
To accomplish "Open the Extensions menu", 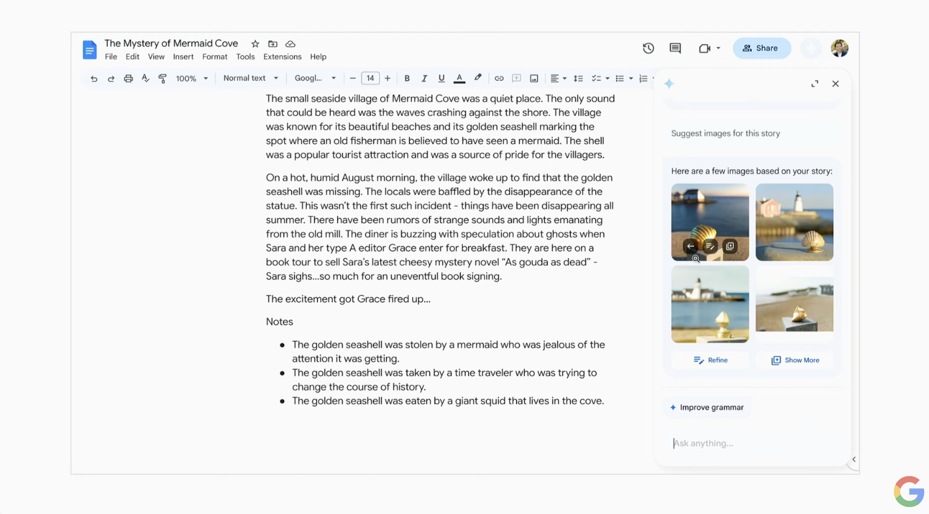I will [x=282, y=57].
